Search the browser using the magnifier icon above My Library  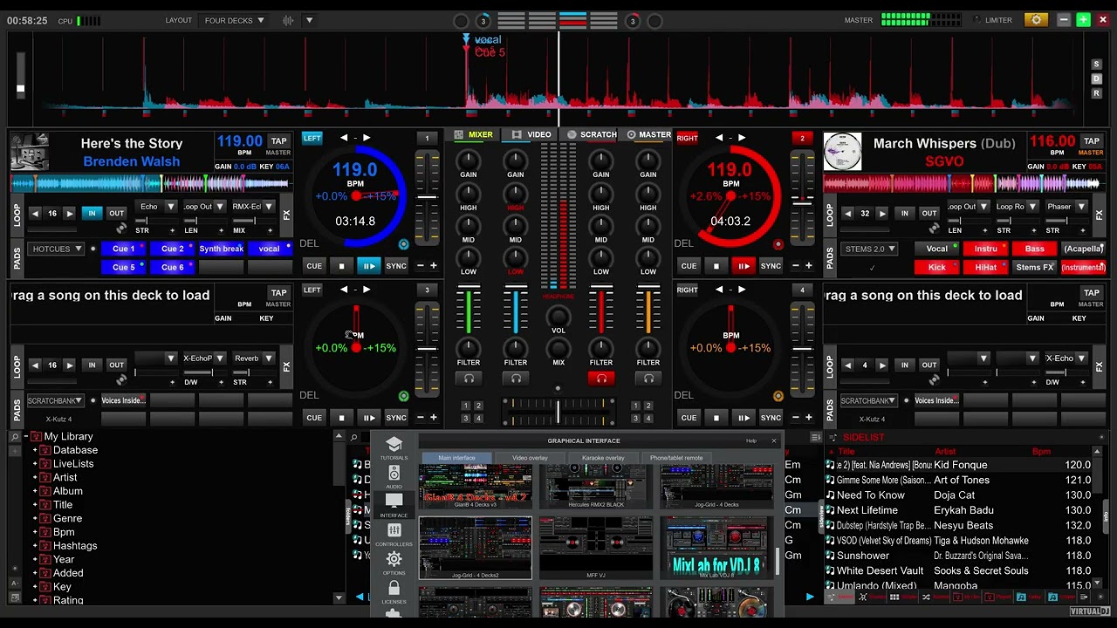point(15,436)
